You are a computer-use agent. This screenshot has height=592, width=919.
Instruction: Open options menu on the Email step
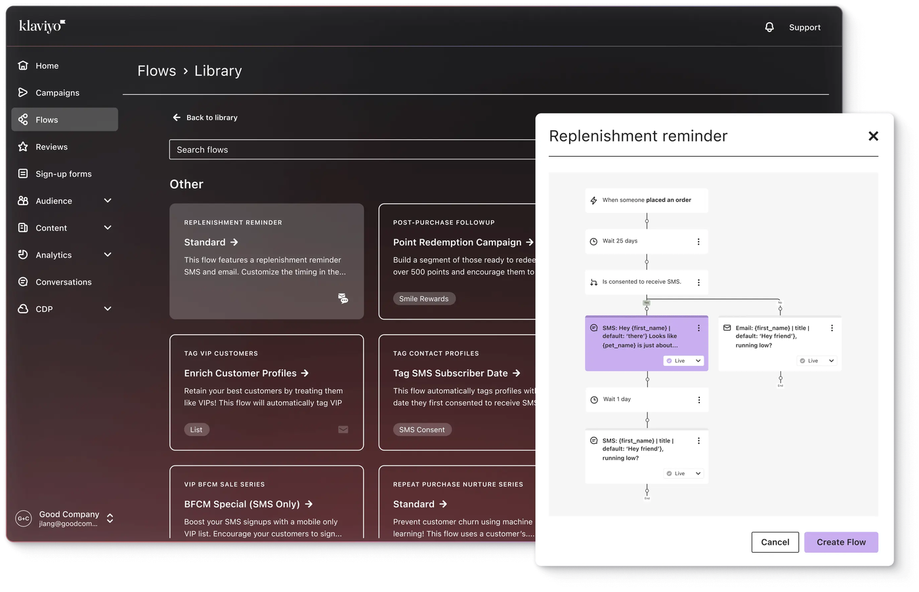click(832, 328)
